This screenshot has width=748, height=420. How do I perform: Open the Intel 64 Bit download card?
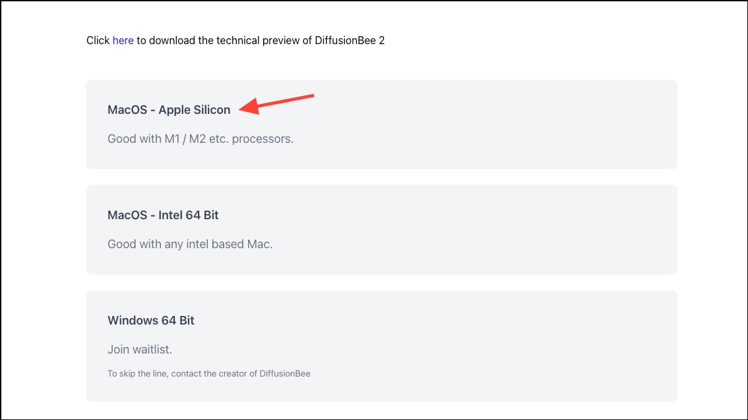(x=382, y=230)
